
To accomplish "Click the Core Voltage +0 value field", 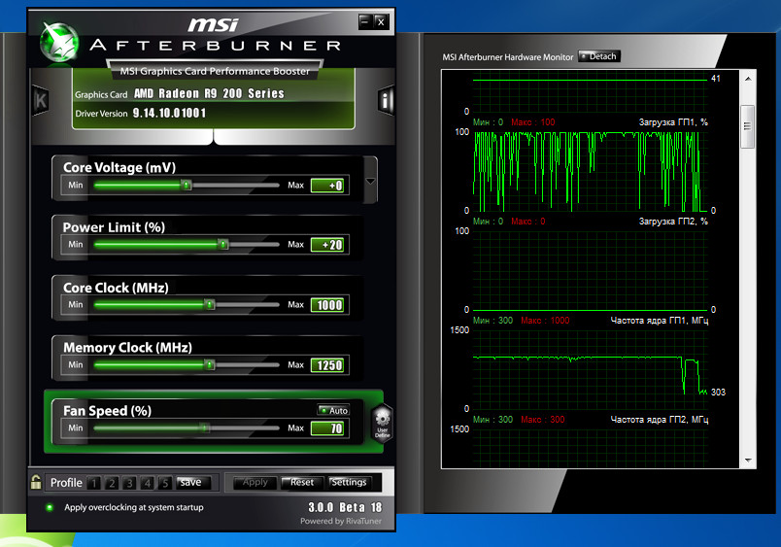I will [327, 186].
